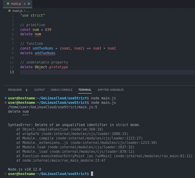Image resolution: width=195 pixels, height=178 pixels.
Task: Click the JS file icon in main.js tab
Action: pos(8,4)
